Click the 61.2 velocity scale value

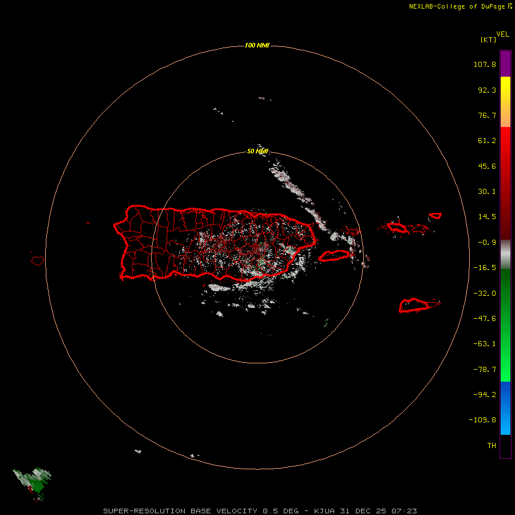pyautogui.click(x=487, y=141)
